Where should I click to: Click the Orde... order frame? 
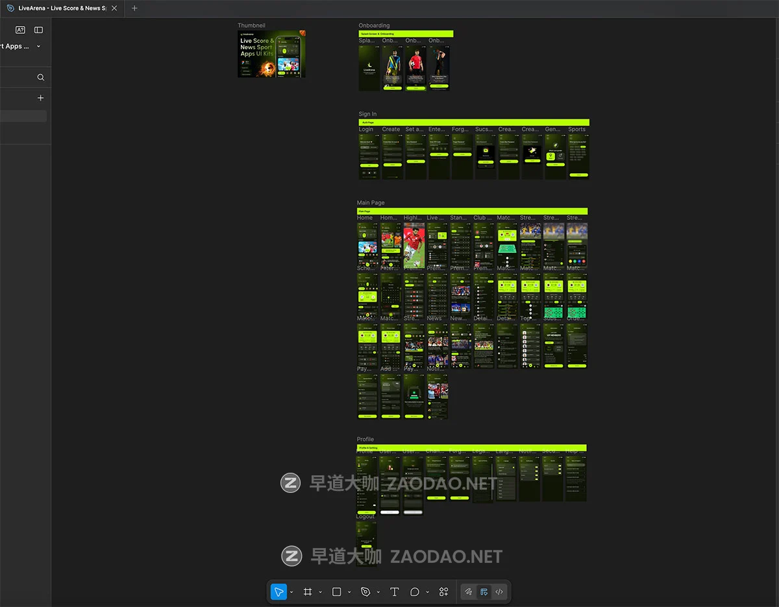[577, 346]
